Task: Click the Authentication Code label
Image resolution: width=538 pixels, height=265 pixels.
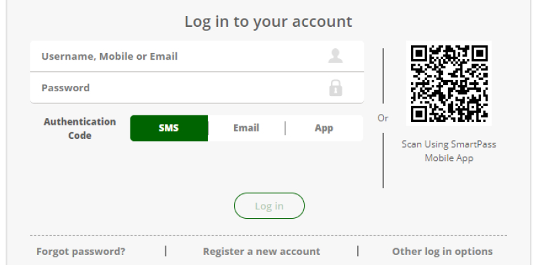Action: tap(79, 128)
